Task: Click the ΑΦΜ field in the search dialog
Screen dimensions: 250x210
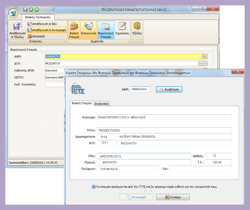Action: coord(140,89)
